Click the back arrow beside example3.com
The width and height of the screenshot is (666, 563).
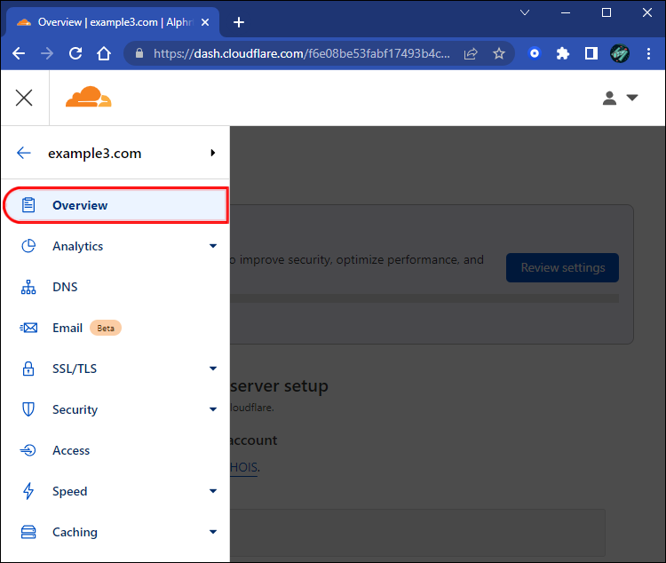coord(24,153)
